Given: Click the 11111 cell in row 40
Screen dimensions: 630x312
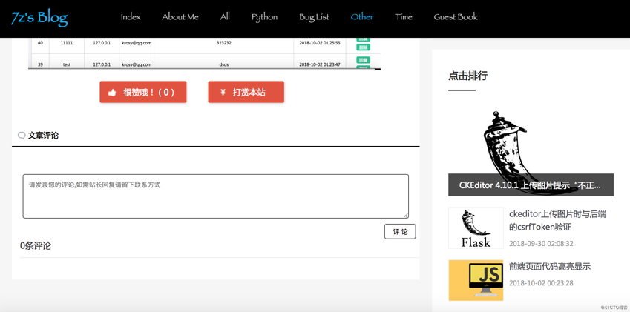Looking at the screenshot, I should 67,43.
